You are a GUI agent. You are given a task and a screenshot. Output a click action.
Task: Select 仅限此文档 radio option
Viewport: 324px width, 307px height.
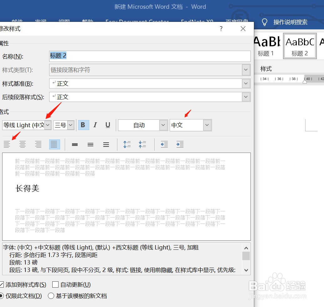(x=1, y=296)
